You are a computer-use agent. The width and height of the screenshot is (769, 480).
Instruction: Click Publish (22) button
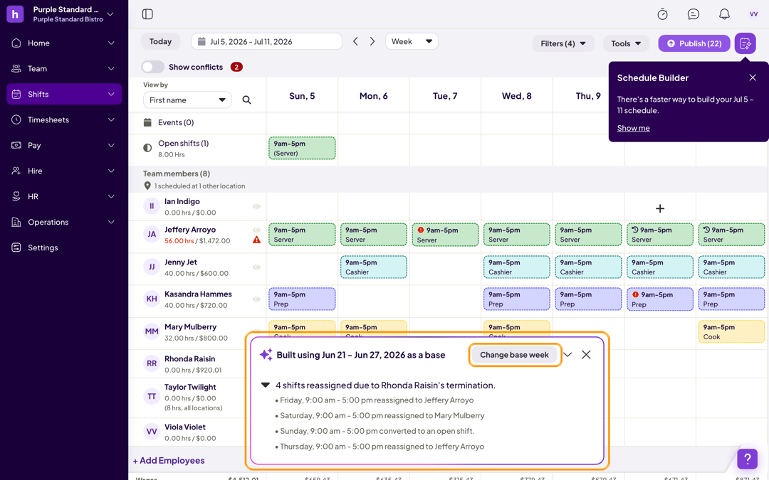point(694,43)
